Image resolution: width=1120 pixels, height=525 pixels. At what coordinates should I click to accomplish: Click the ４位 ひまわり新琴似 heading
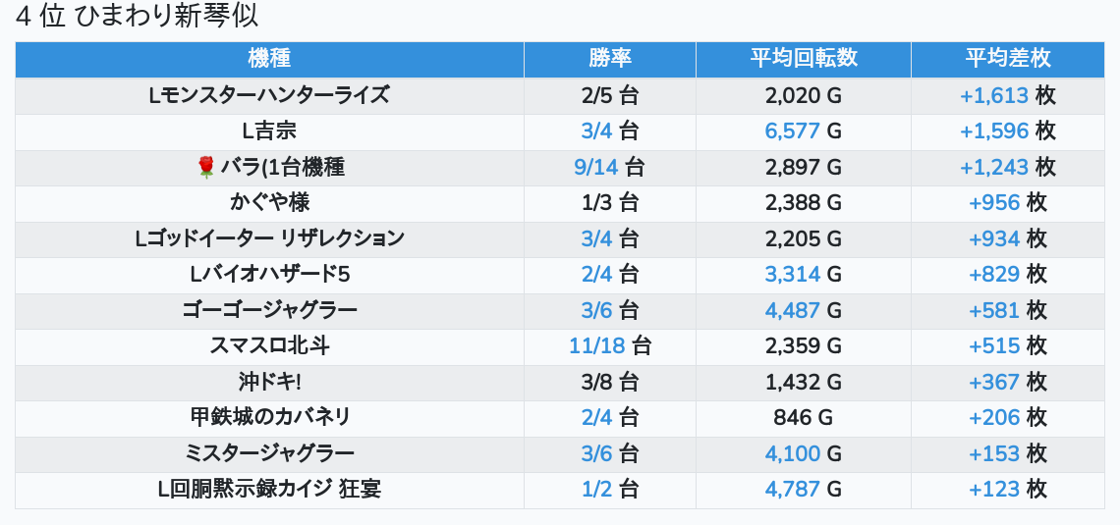coord(138,17)
